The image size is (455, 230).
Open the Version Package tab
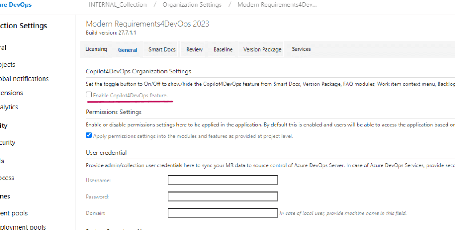262,49
